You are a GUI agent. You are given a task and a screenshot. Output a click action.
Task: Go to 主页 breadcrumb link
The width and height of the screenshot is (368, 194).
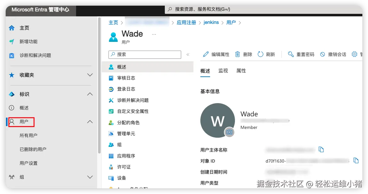pyautogui.click(x=113, y=23)
